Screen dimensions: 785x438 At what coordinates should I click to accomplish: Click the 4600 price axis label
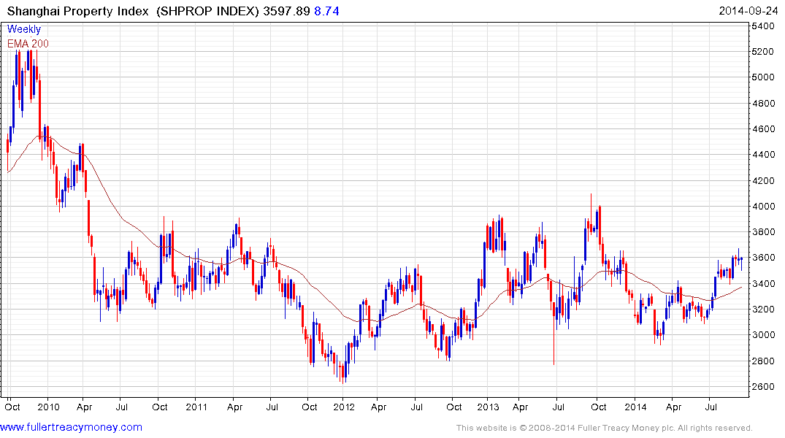click(762, 128)
